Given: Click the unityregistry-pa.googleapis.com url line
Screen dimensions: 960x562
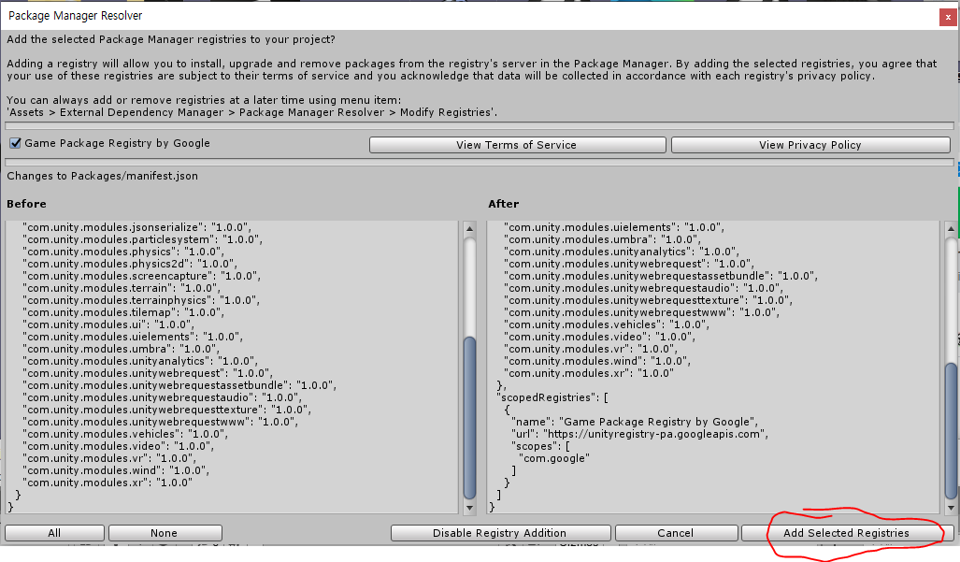Looking at the screenshot, I should 639,434.
